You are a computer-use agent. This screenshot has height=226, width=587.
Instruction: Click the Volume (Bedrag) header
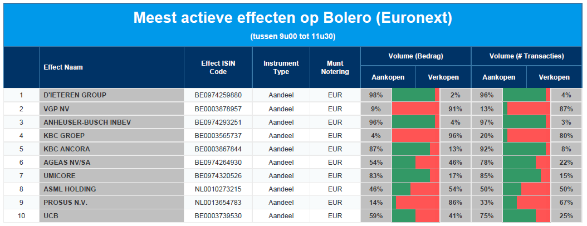(415, 56)
